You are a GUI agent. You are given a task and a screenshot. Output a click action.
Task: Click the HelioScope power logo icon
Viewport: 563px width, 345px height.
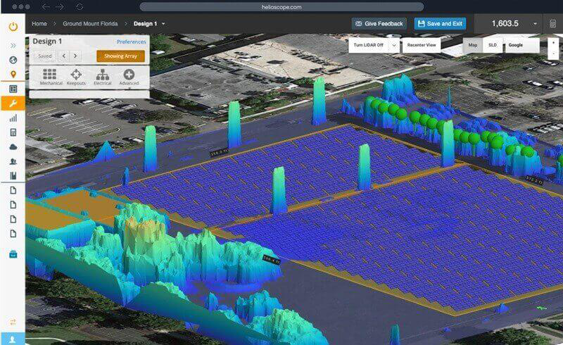click(x=13, y=26)
